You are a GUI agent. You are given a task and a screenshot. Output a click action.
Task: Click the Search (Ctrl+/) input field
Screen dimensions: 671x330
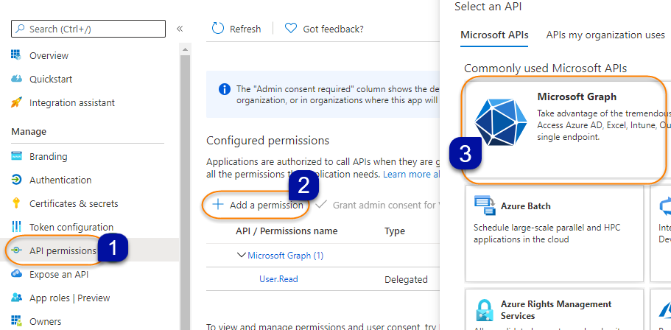pyautogui.click(x=88, y=29)
